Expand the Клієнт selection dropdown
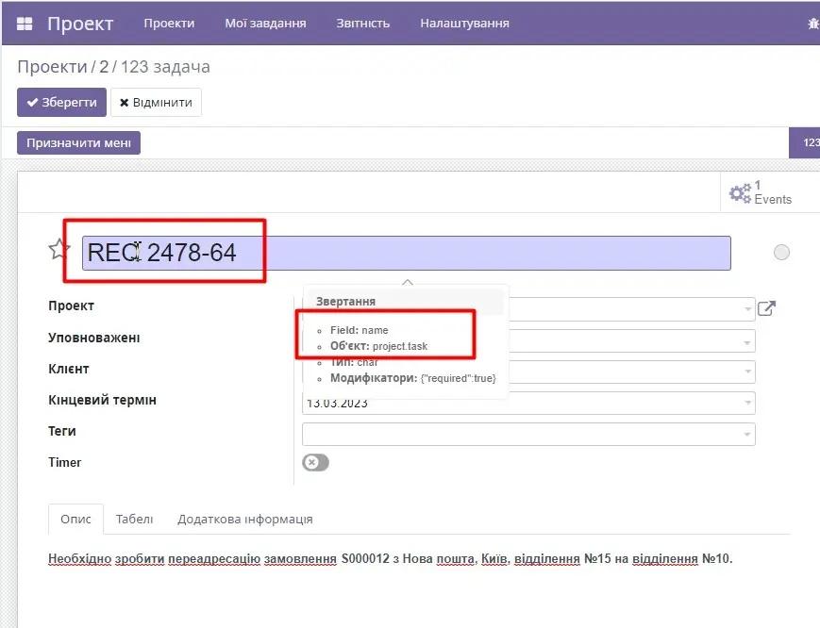This screenshot has height=628, width=820. click(746, 371)
